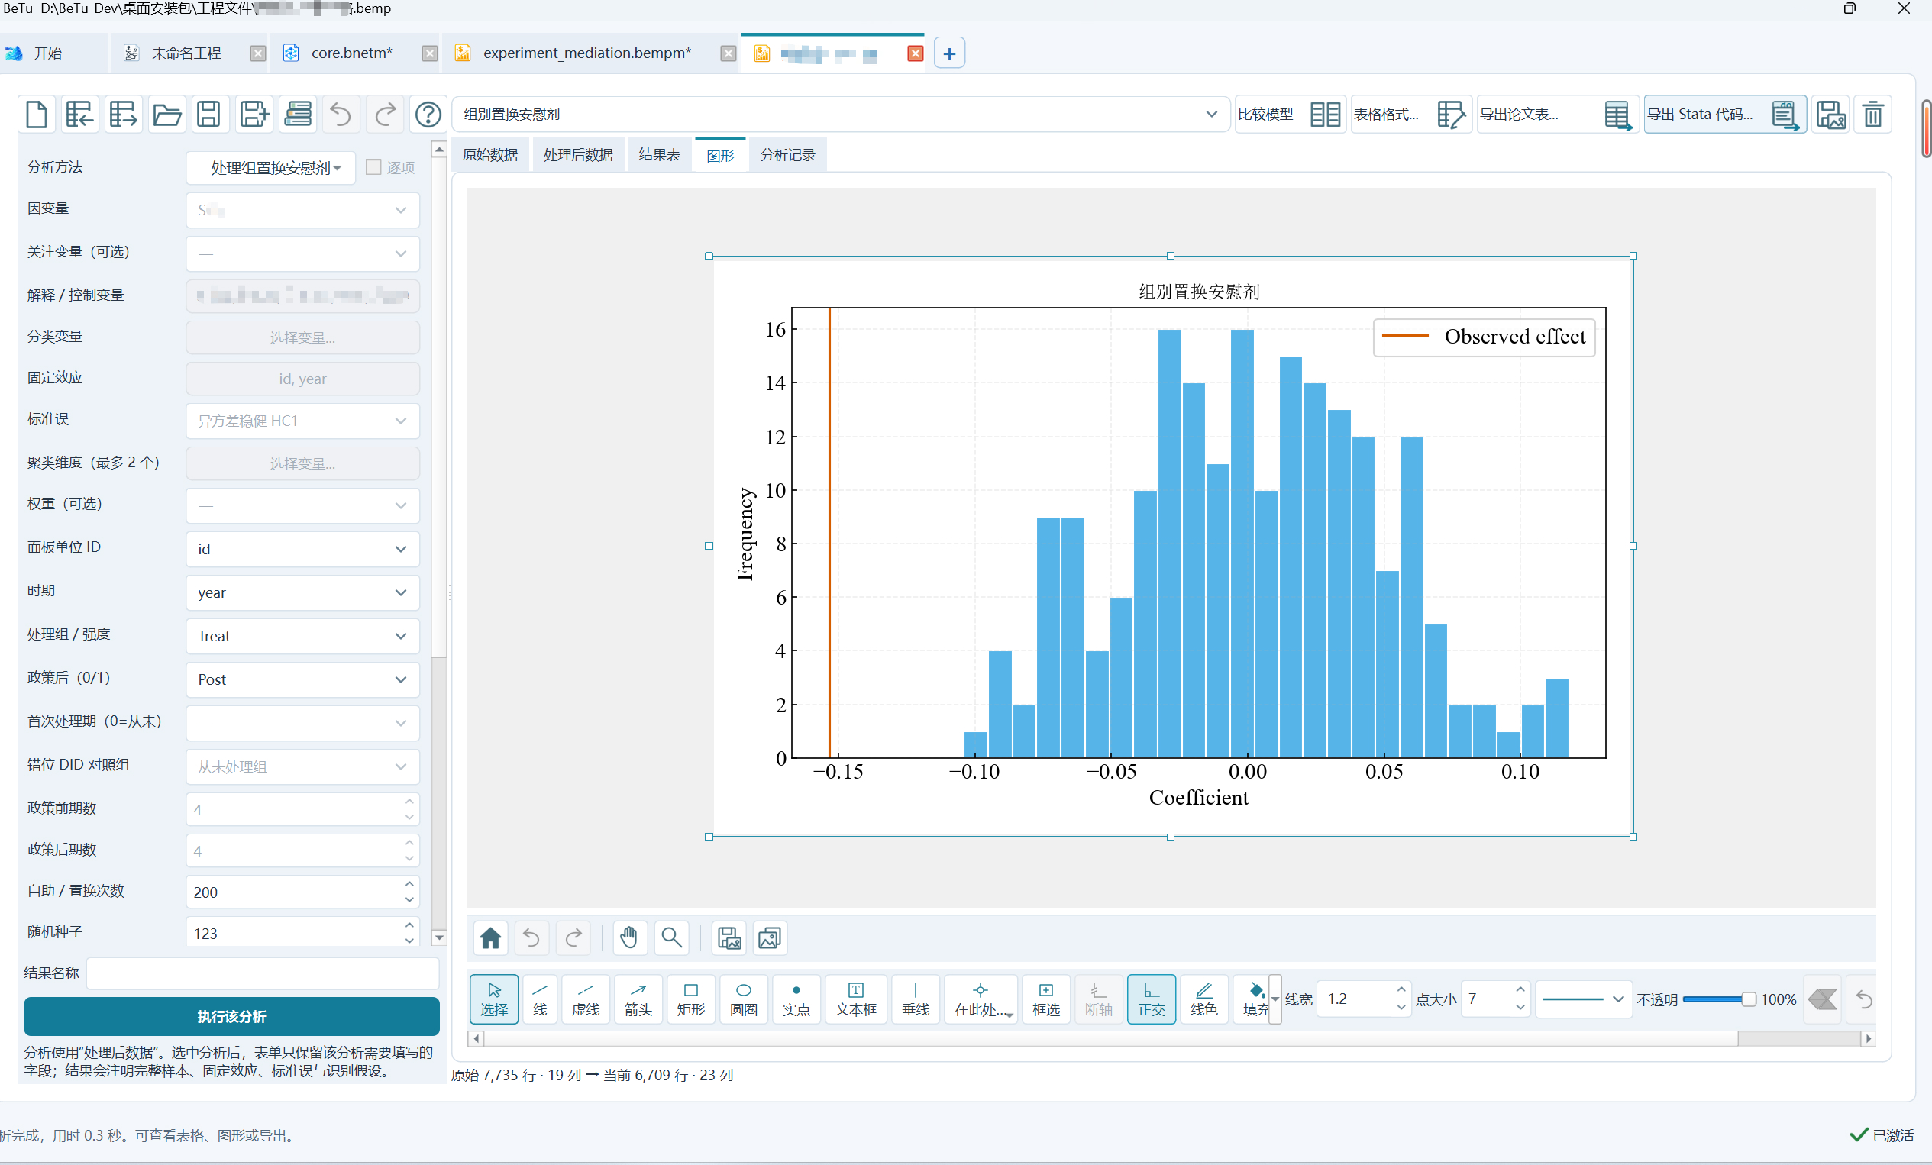Image resolution: width=1932 pixels, height=1165 pixels.
Task: Switch to the 原始数据 tab
Action: (x=490, y=155)
